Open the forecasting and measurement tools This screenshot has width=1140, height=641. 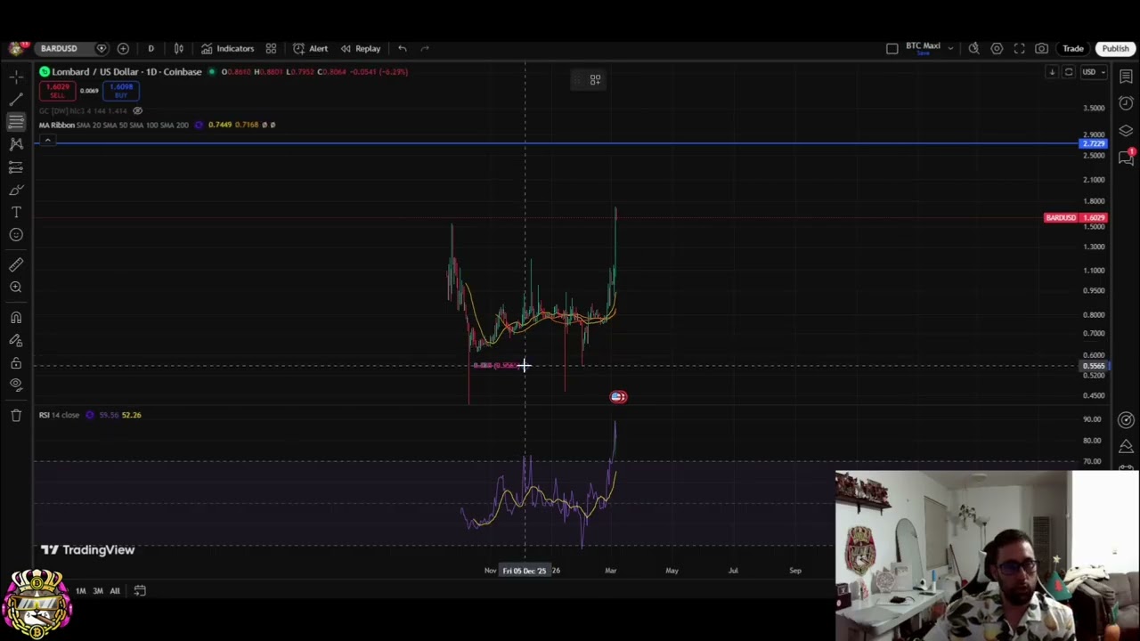tap(16, 166)
